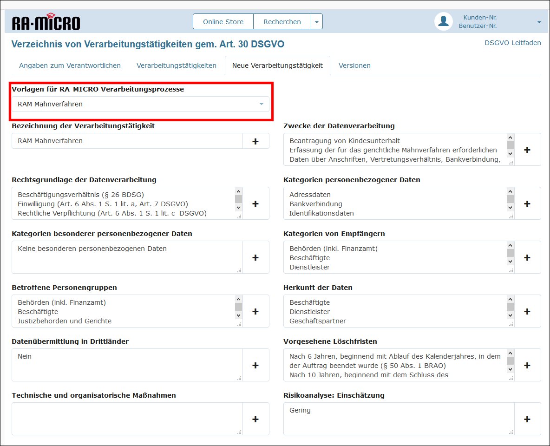Add item to Kategorien von Empfängern
Viewport: 550px width, 446px height.
tap(527, 257)
